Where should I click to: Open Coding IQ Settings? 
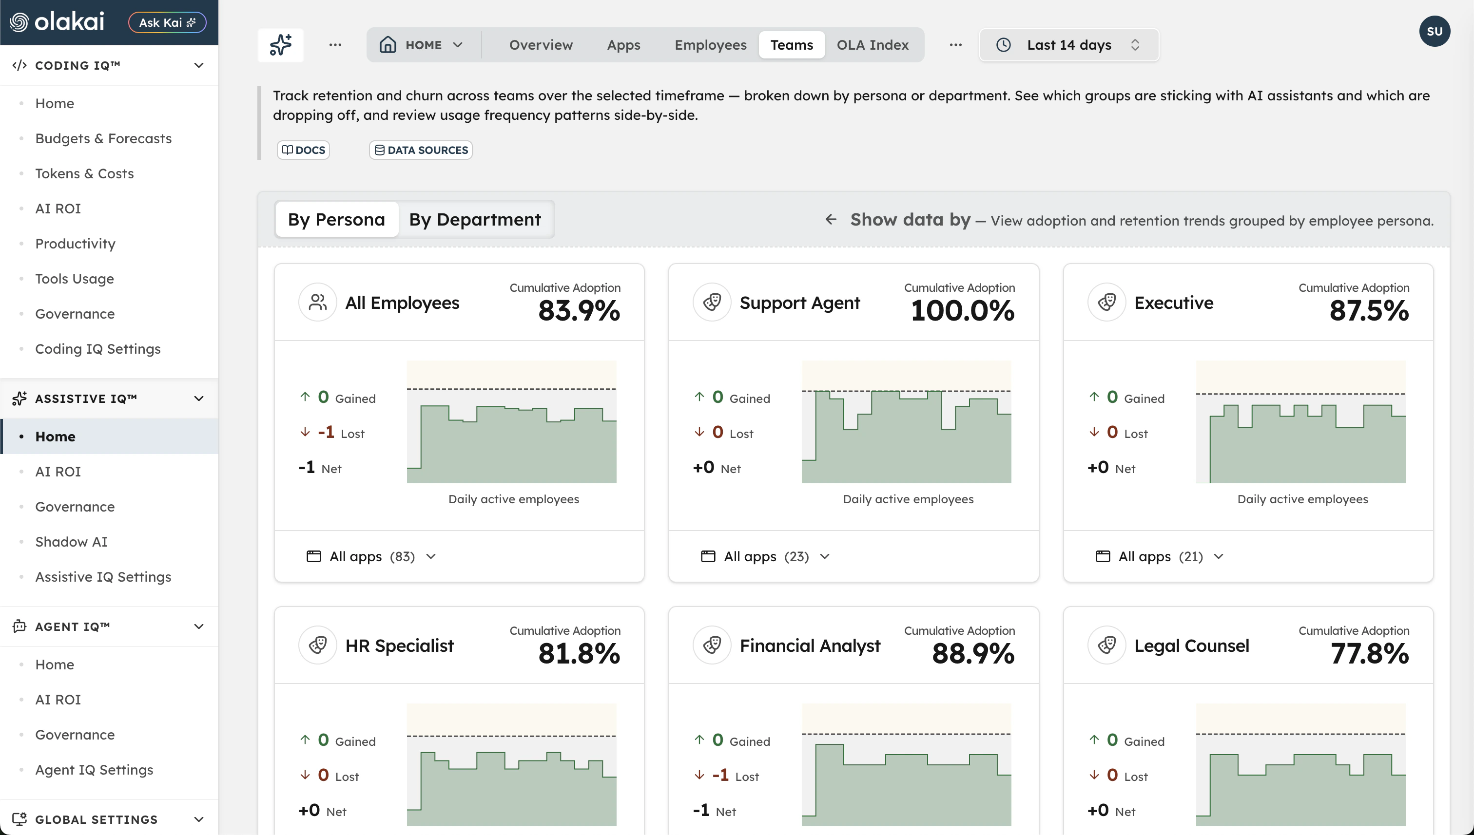97,349
